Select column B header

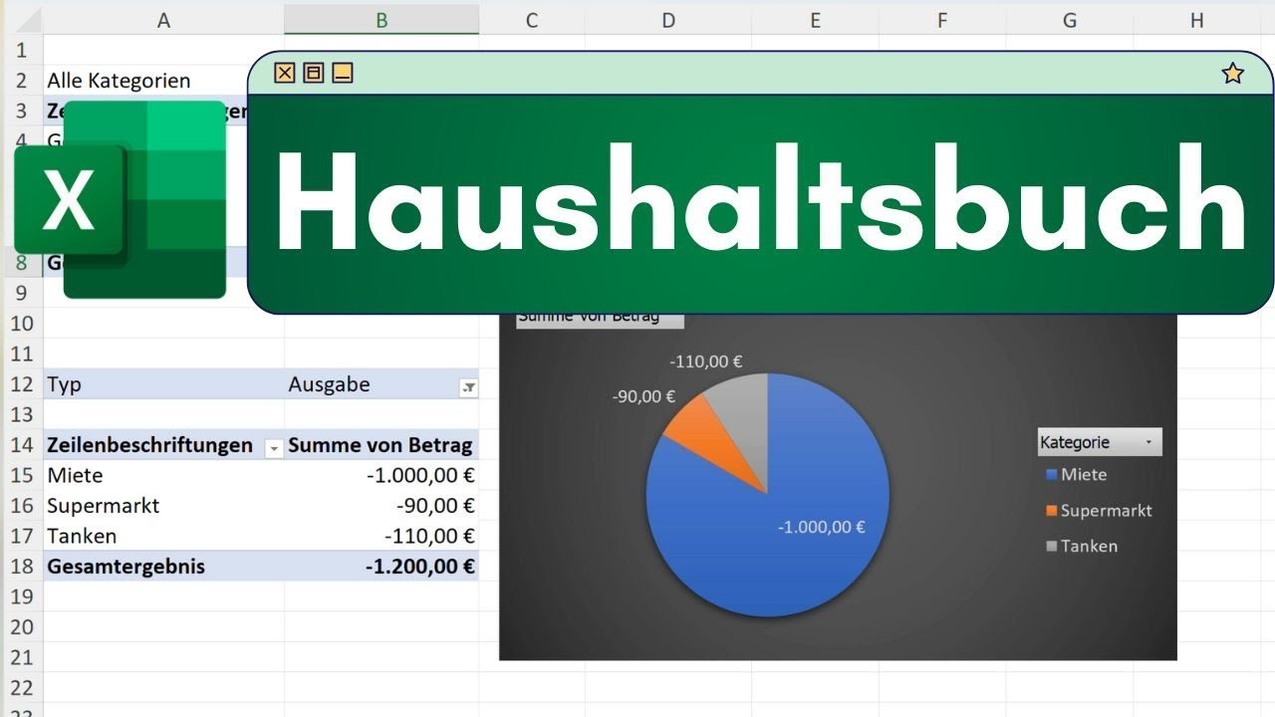pos(382,20)
